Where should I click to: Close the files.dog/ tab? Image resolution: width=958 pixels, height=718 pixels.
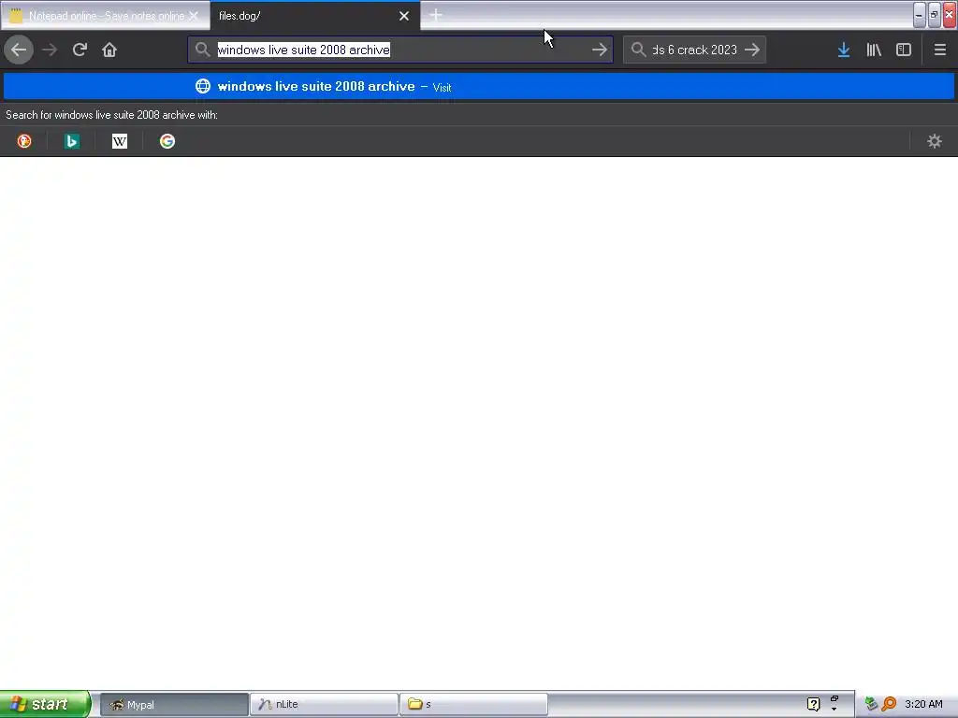click(x=404, y=16)
